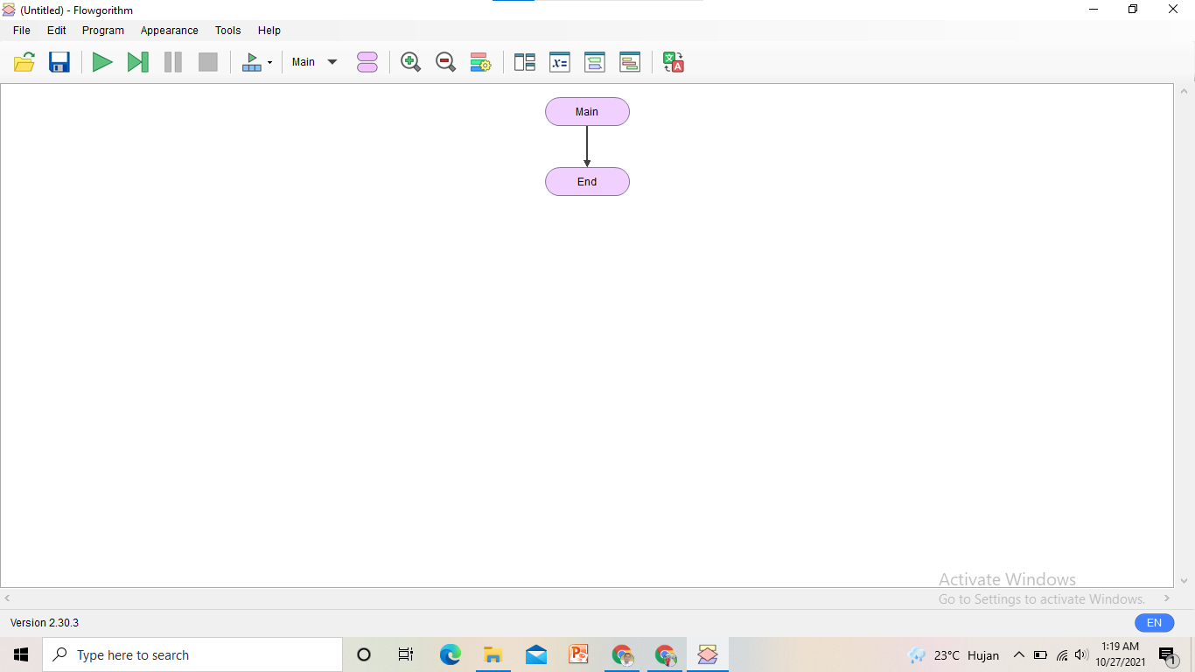The image size is (1195, 672).
Task: Open the chart style settings
Action: point(480,61)
